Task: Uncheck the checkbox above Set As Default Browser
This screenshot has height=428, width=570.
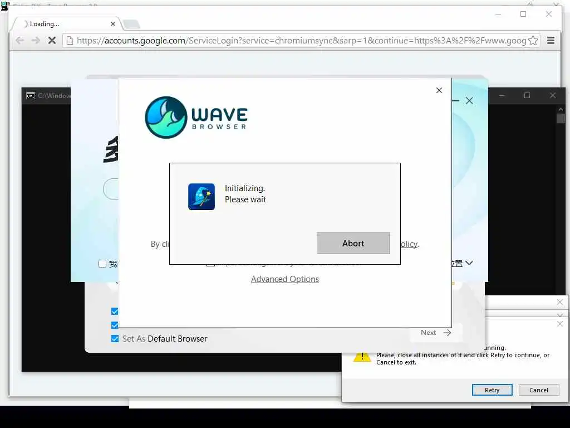Action: click(115, 325)
